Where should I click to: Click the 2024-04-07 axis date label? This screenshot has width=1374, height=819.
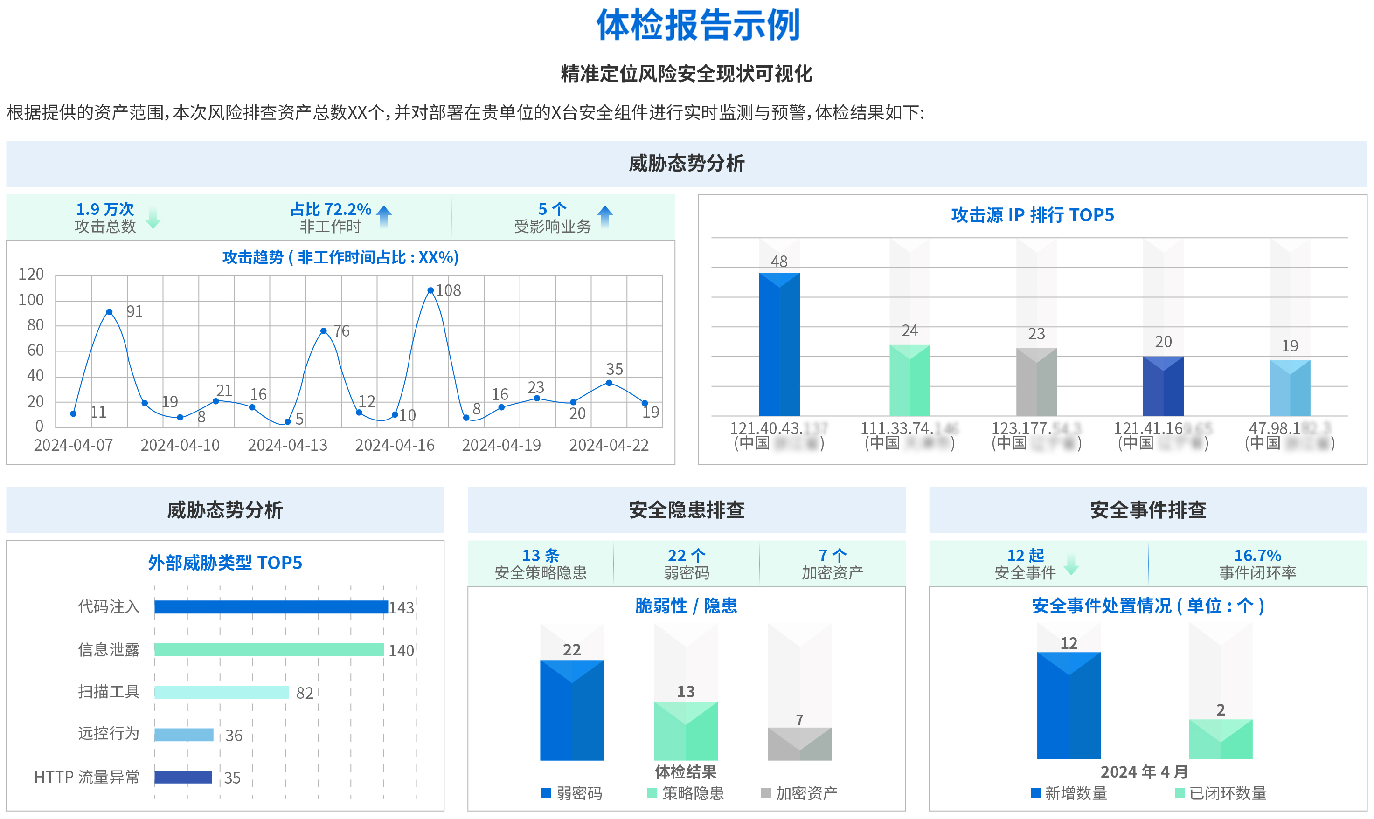tap(73, 445)
